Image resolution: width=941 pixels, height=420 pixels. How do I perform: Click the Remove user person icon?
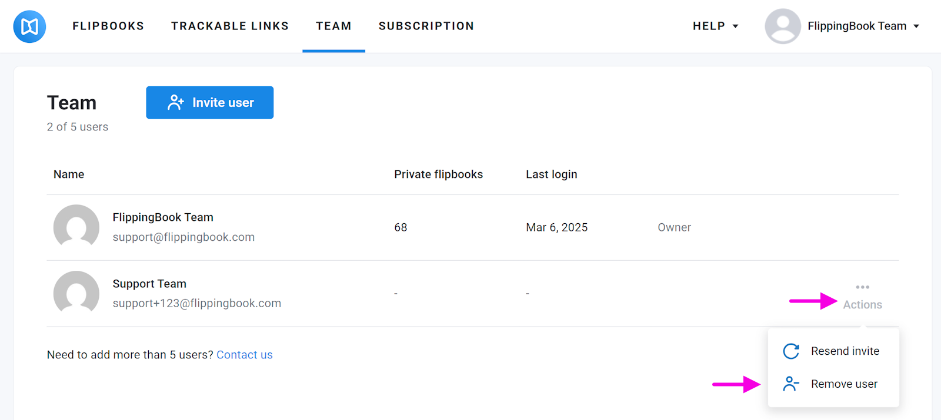791,384
